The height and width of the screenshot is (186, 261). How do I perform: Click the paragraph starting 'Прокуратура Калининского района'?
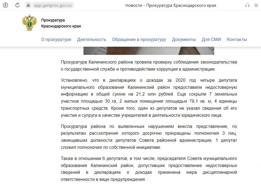(x=149, y=65)
